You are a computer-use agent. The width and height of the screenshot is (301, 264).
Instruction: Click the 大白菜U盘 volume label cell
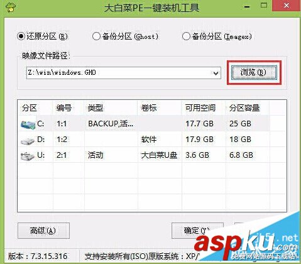coord(159,155)
